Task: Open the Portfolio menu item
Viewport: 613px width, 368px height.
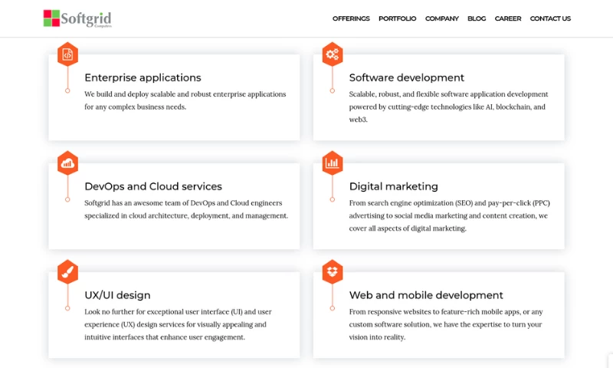Action: tap(397, 18)
